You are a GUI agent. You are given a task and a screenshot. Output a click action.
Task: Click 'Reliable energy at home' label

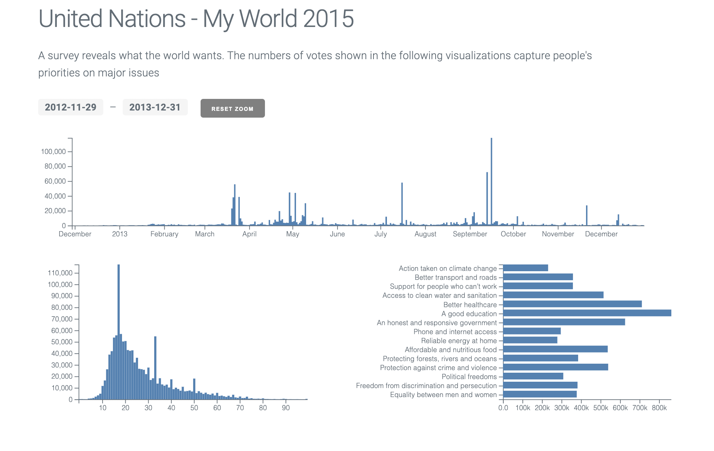(459, 340)
